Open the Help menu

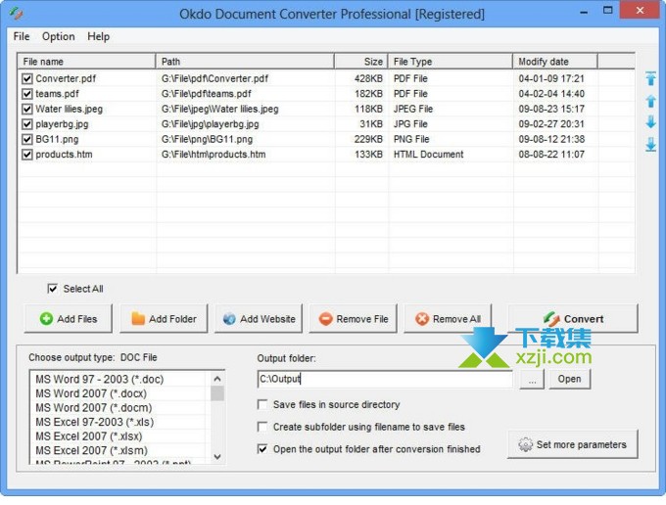click(98, 36)
